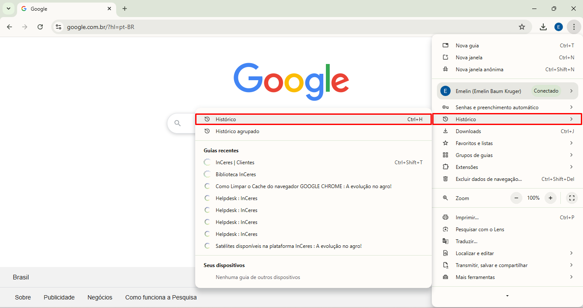The image size is (583, 308).
Task: Reopen Como Limpar o Cache recent tab
Action: pyautogui.click(x=313, y=186)
